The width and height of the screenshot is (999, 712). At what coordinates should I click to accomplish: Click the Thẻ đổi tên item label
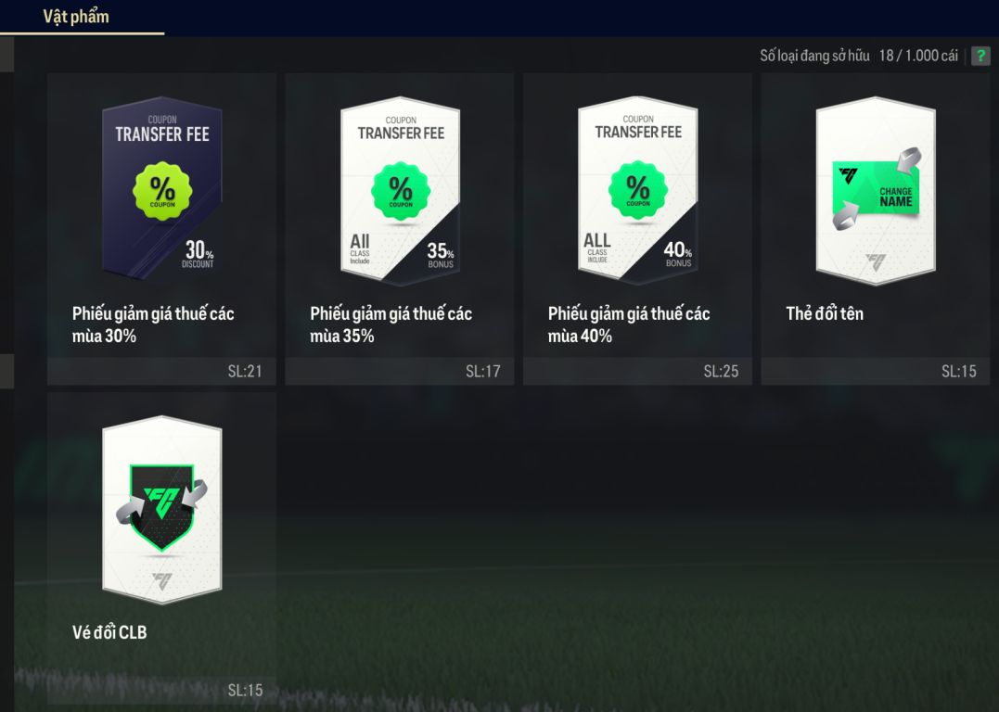pos(825,313)
